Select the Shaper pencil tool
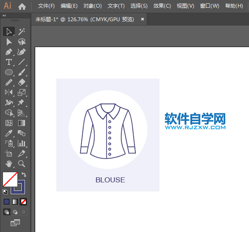 9,82
